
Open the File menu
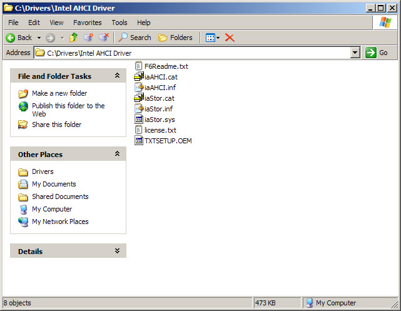coord(13,23)
